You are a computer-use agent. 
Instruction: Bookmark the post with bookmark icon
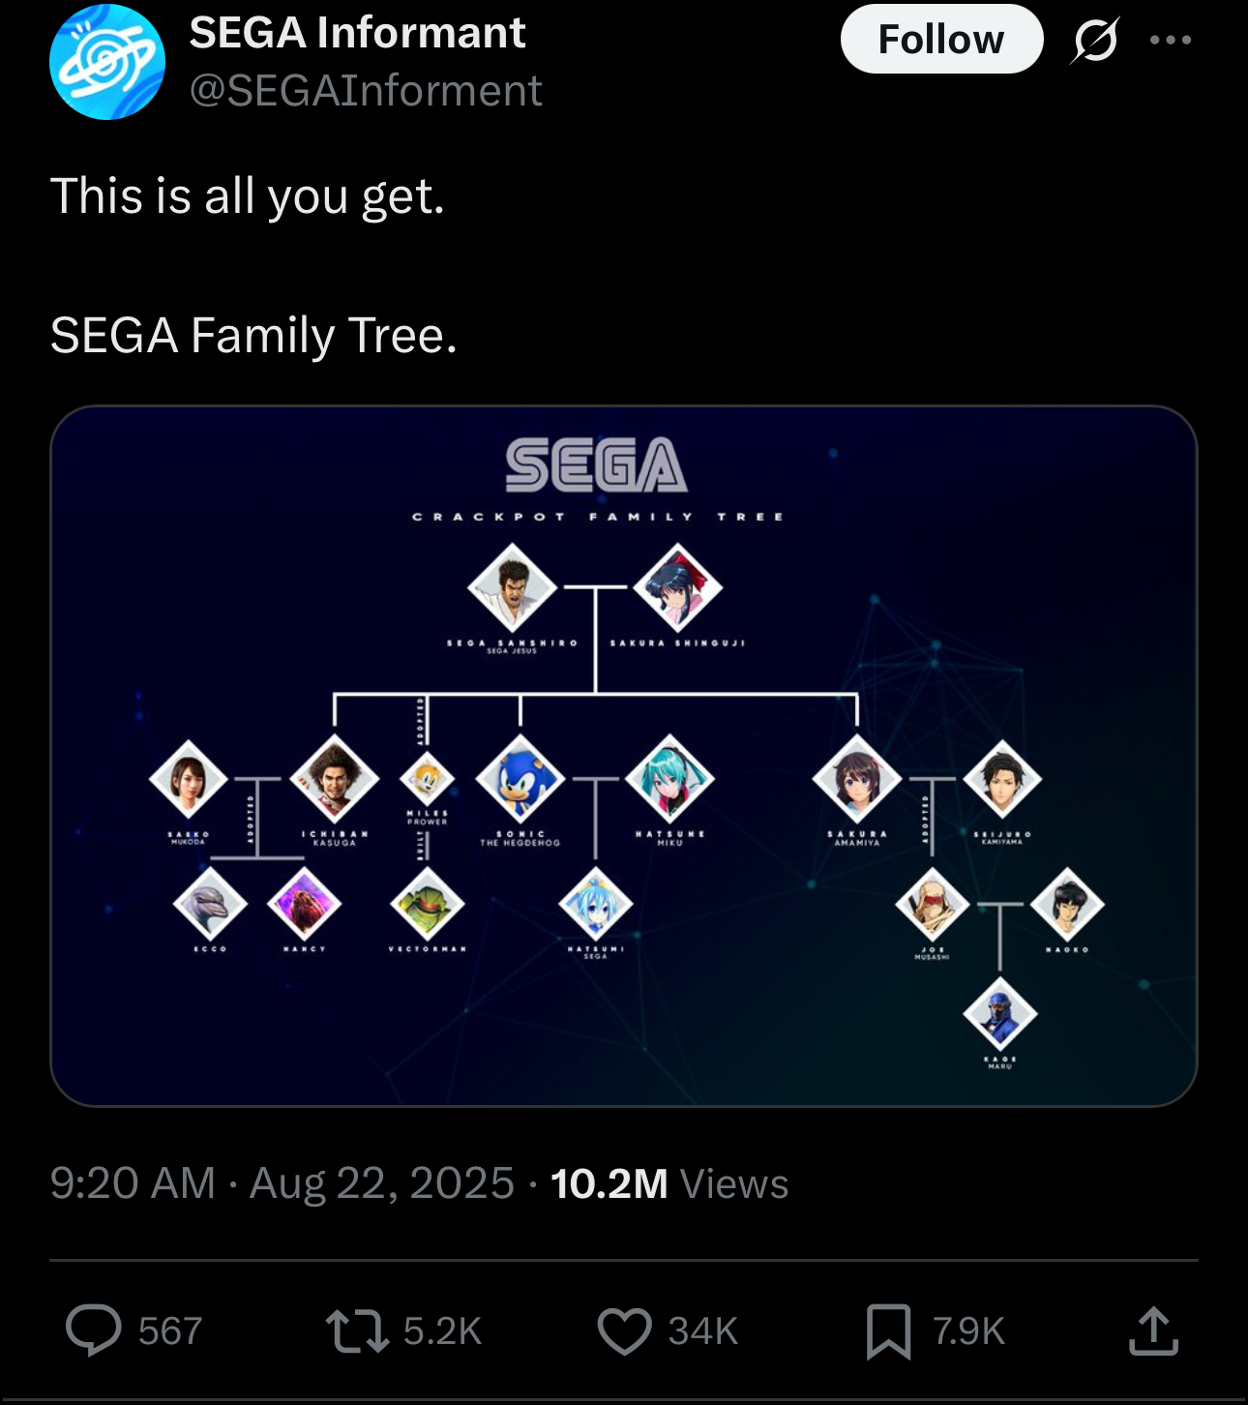pyautogui.click(x=888, y=1331)
